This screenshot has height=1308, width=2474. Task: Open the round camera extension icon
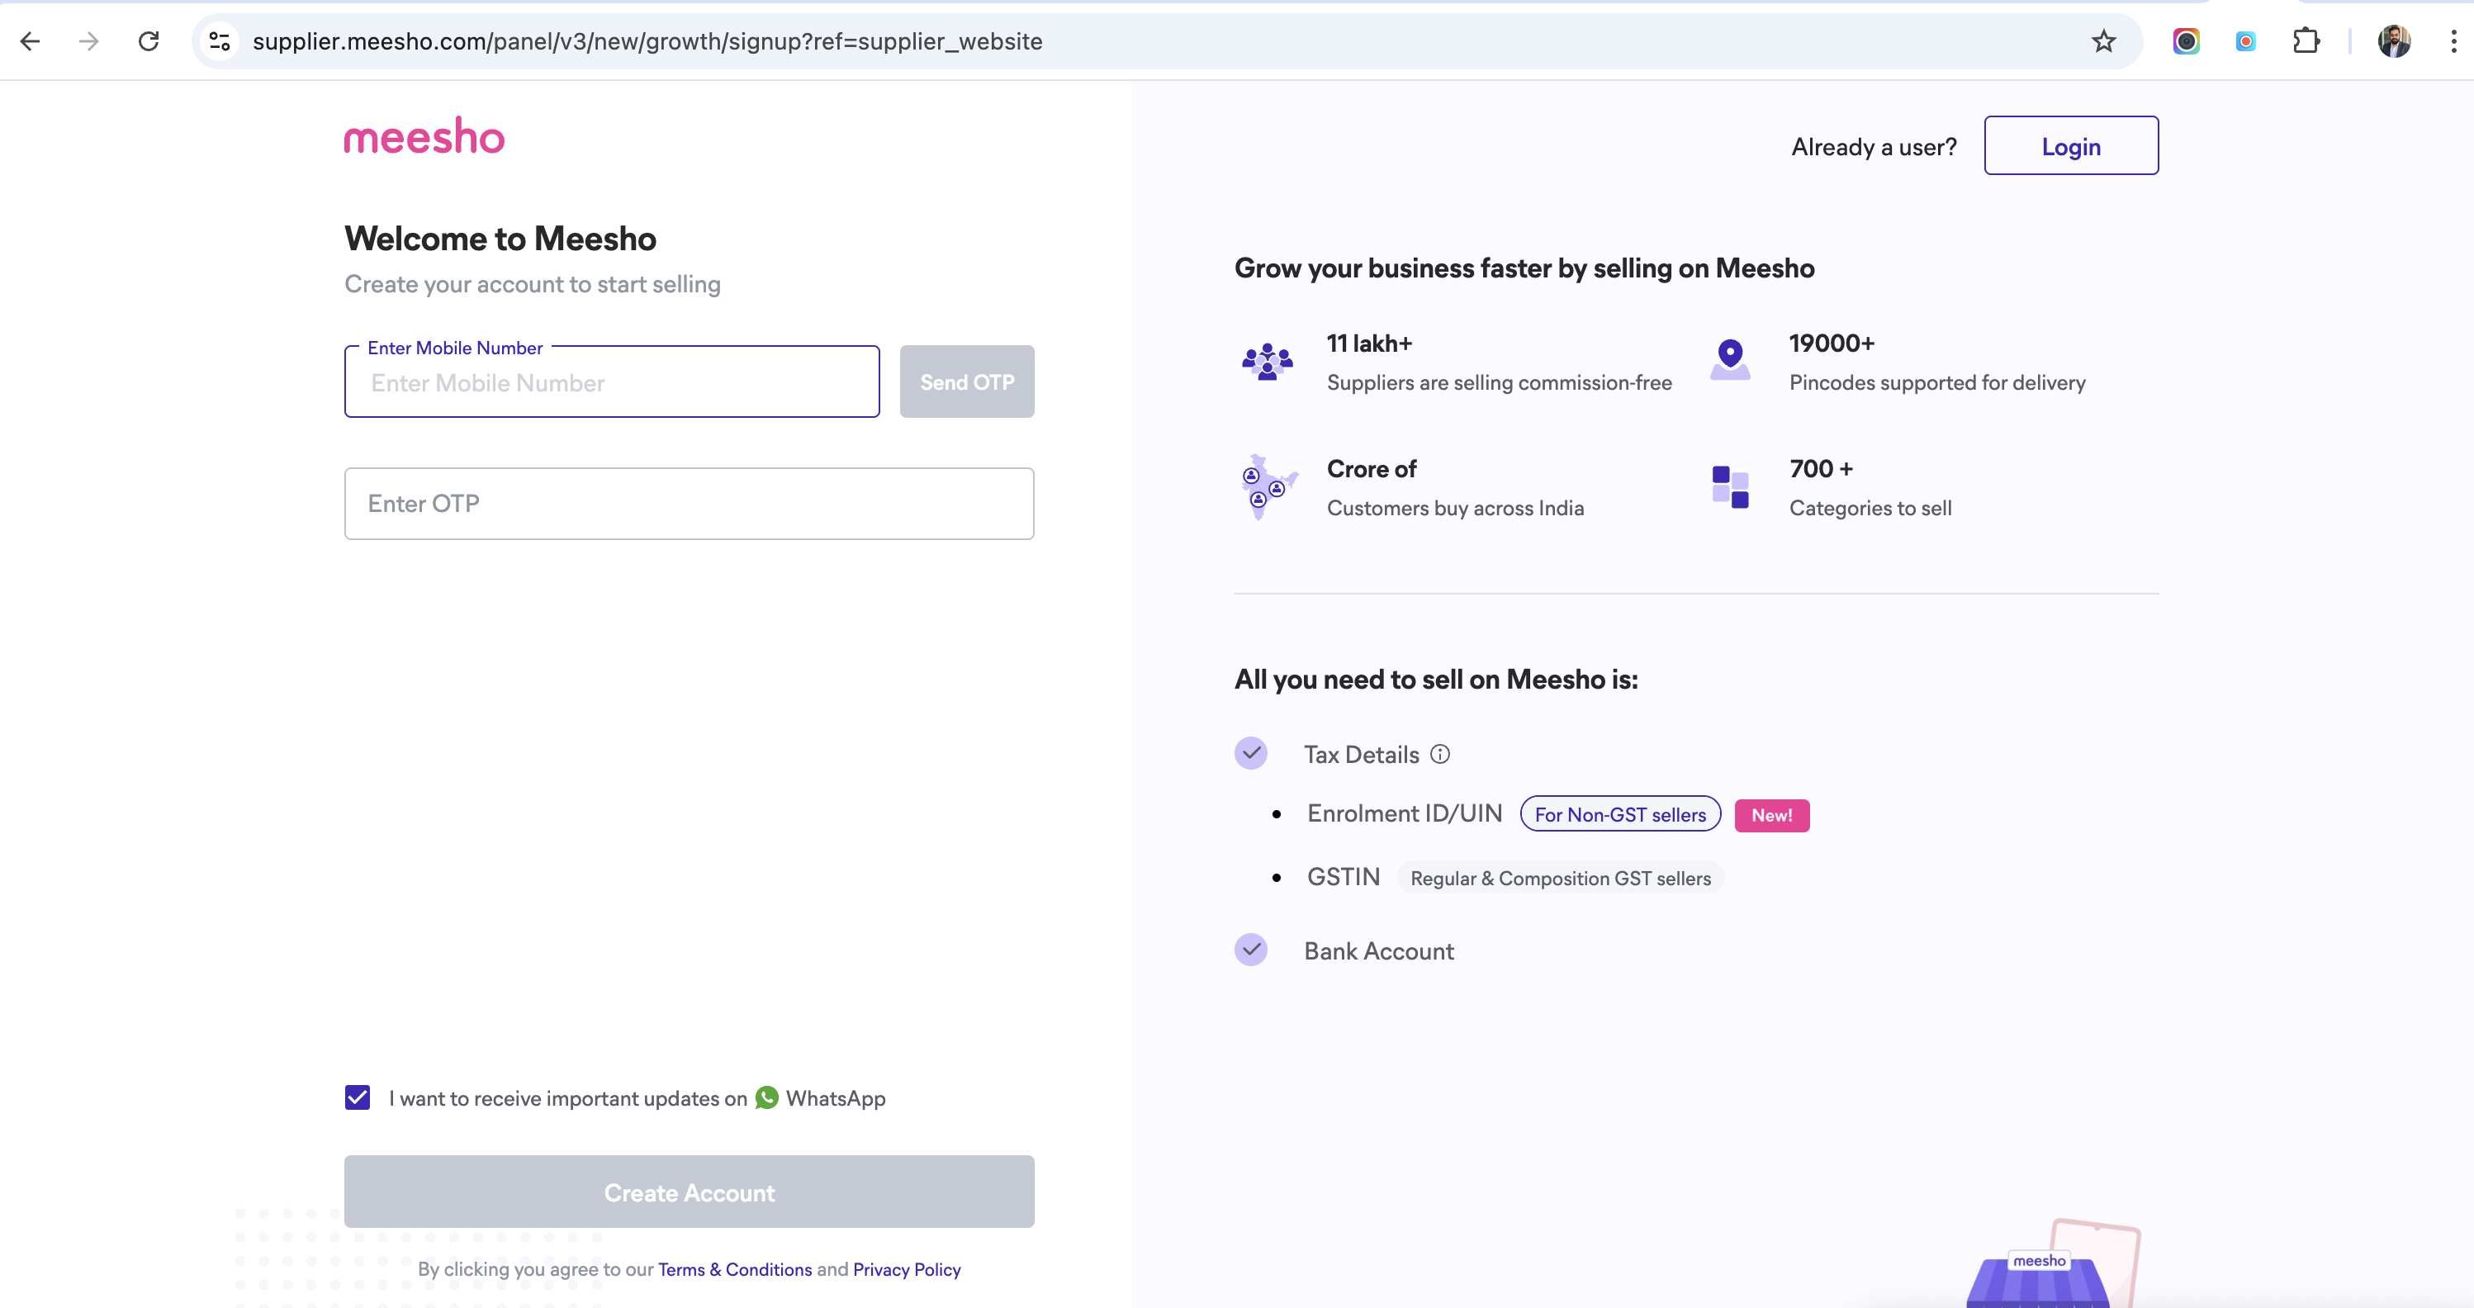[x=2187, y=41]
